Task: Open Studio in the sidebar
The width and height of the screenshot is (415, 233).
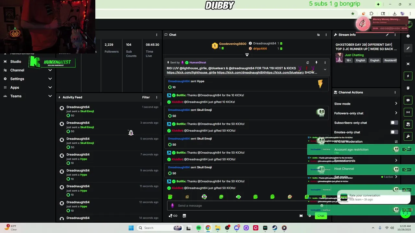Action: pos(16,61)
